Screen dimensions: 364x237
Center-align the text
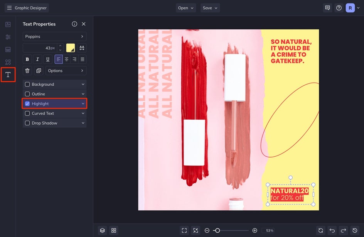67,59
